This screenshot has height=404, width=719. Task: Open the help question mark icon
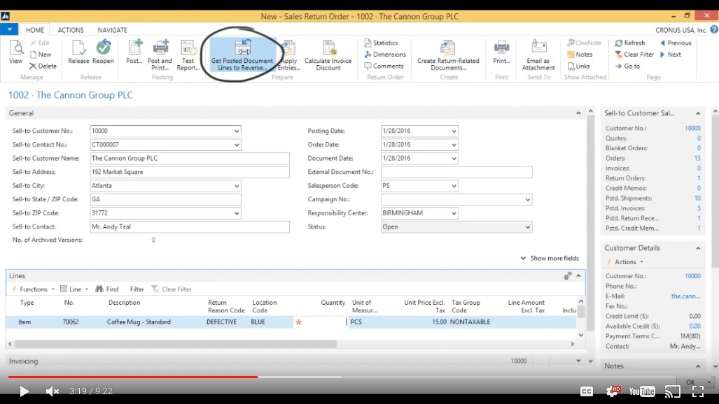[714, 30]
